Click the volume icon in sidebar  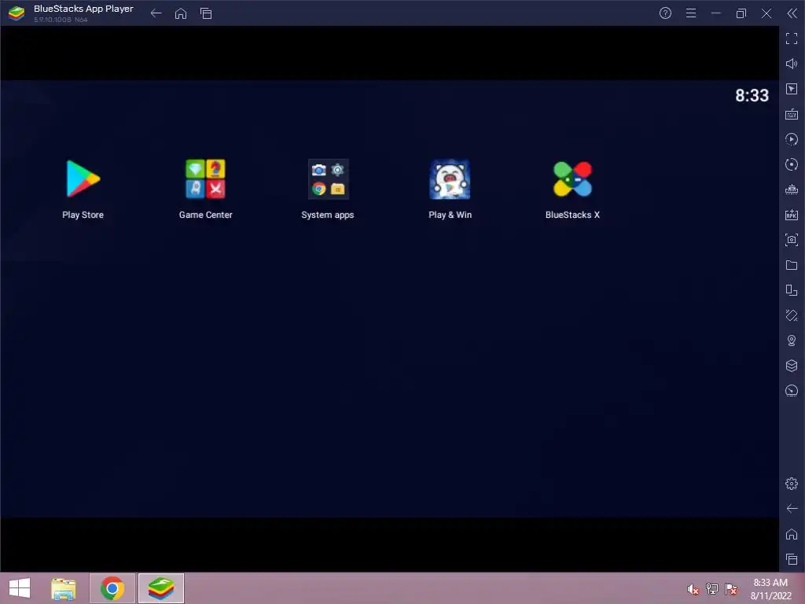[x=792, y=64]
